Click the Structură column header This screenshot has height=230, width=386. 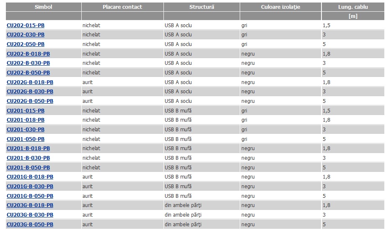202,7
